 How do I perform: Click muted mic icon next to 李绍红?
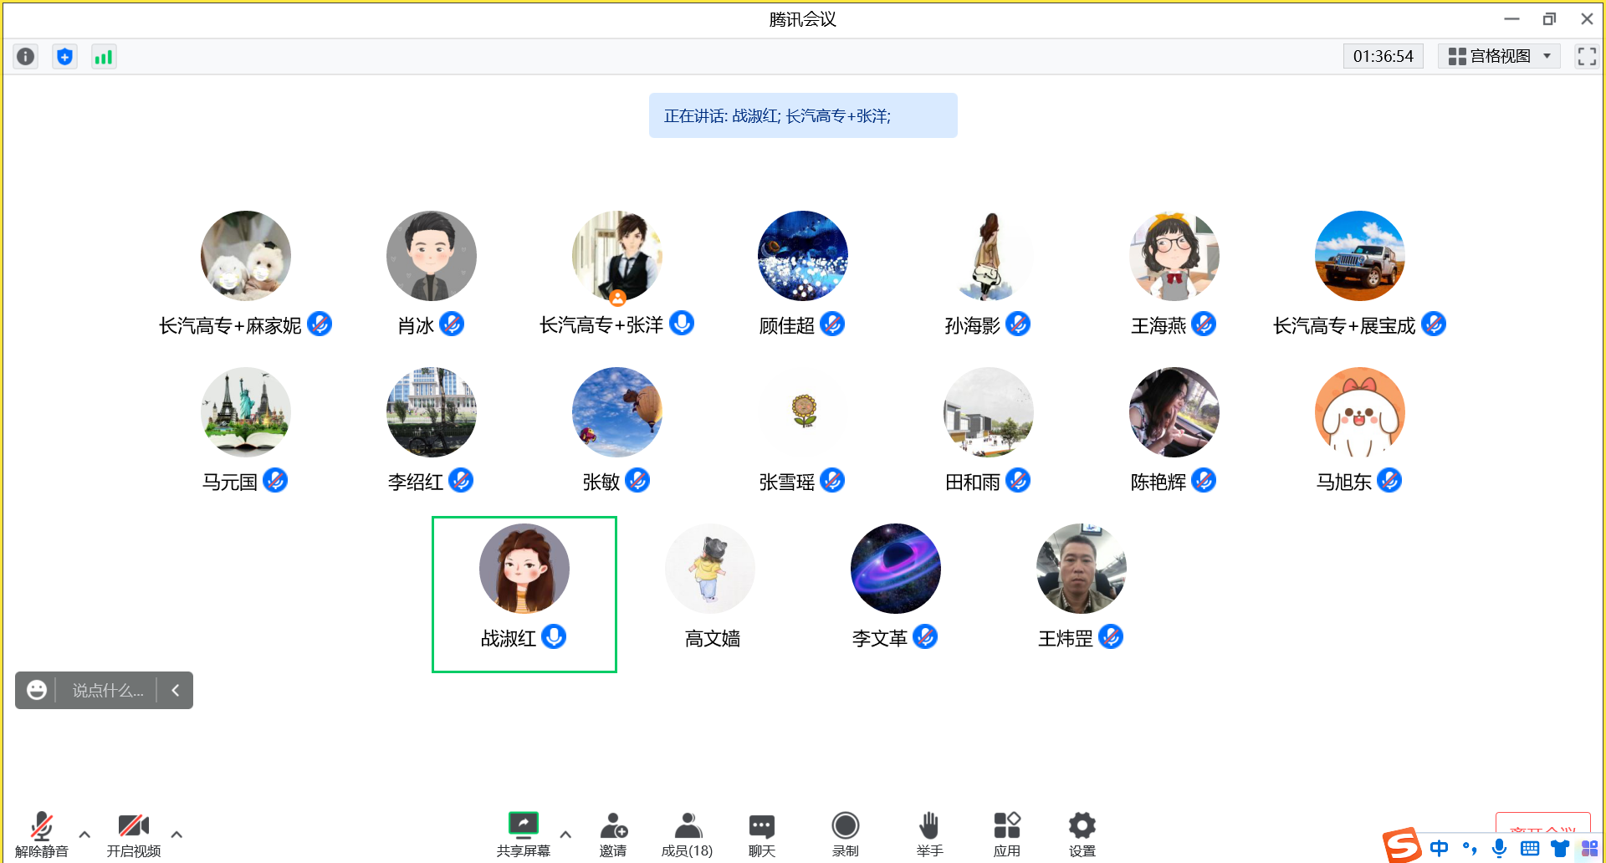point(461,480)
